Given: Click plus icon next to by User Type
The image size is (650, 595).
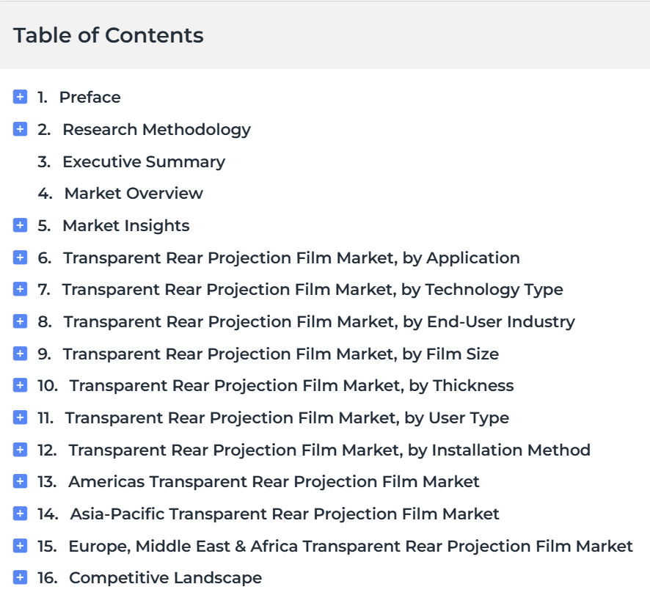Looking at the screenshot, I should point(20,417).
